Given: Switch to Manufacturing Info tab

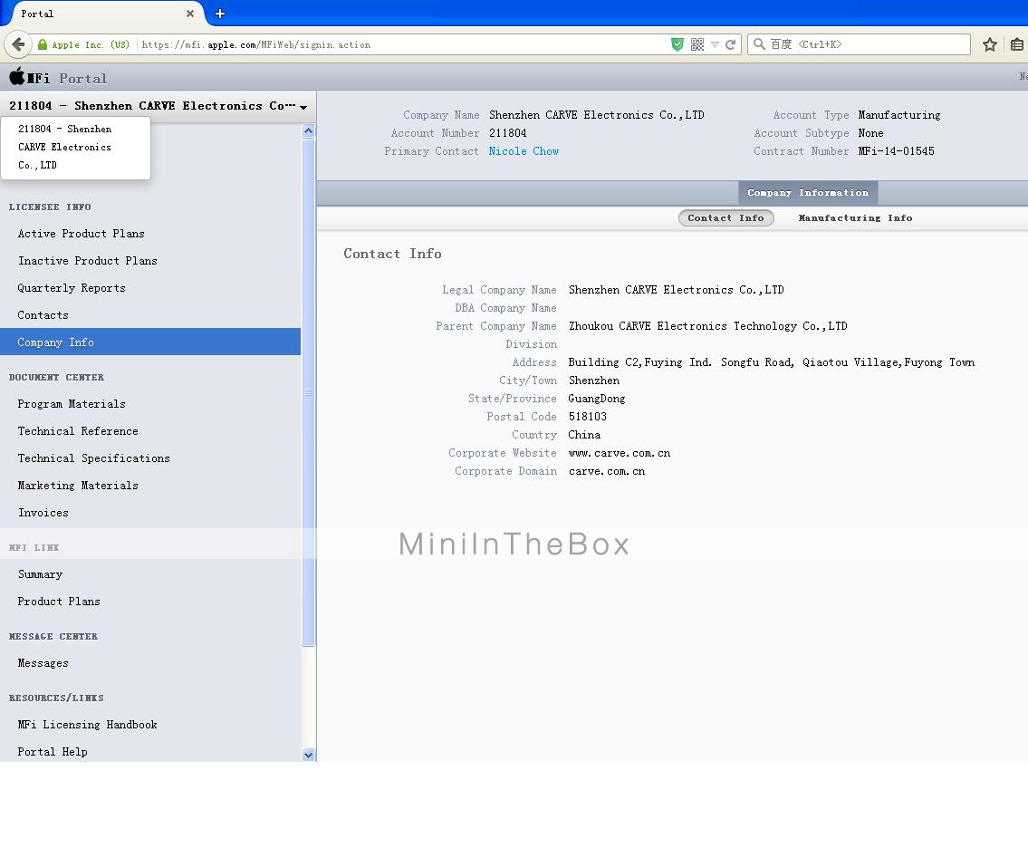Looking at the screenshot, I should [855, 218].
